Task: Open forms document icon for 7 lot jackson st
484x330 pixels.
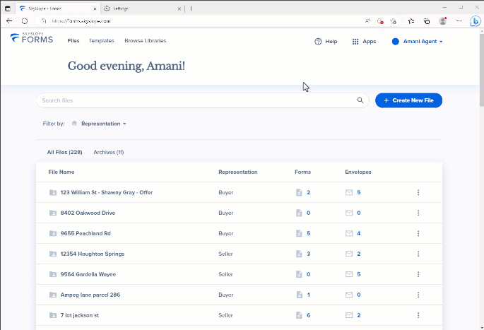Action: (x=299, y=315)
